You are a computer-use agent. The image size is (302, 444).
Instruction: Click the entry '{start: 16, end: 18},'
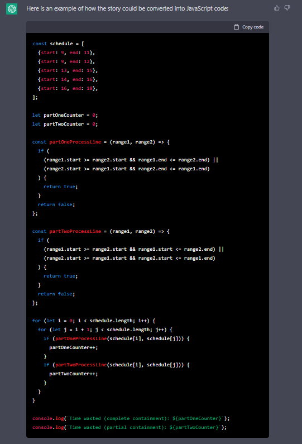point(68,88)
